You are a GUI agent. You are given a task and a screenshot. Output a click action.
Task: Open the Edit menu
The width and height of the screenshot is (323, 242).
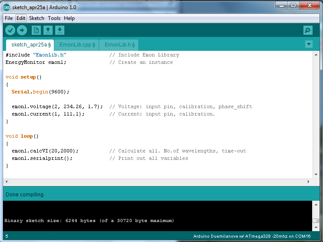21,18
